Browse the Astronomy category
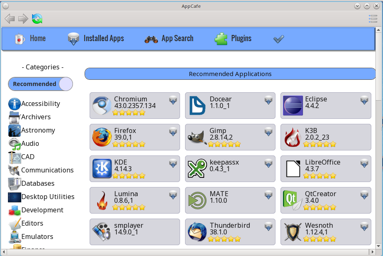This screenshot has height=256, width=383. (x=32, y=130)
